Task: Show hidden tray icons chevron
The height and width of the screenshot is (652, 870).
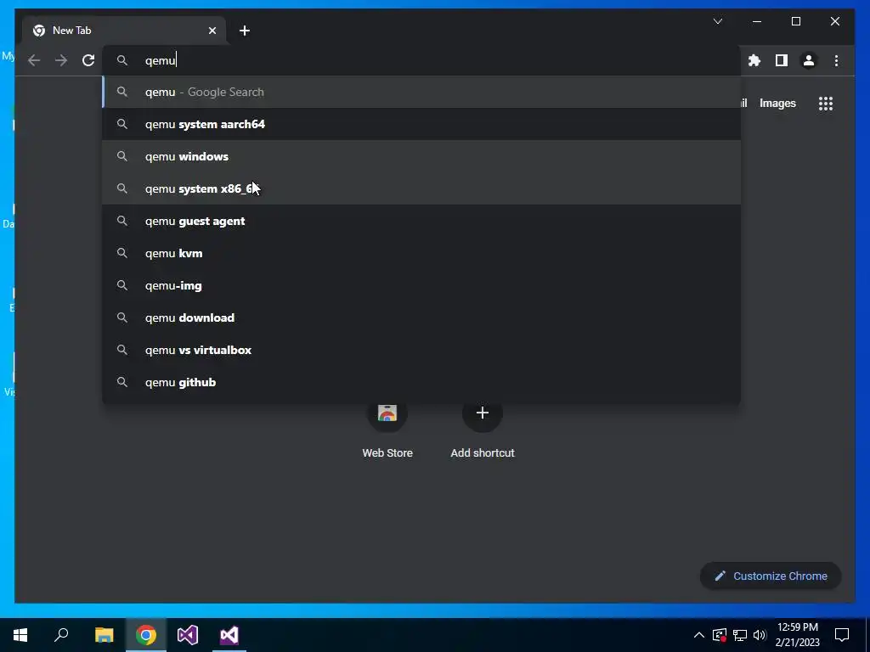Action: (699, 635)
